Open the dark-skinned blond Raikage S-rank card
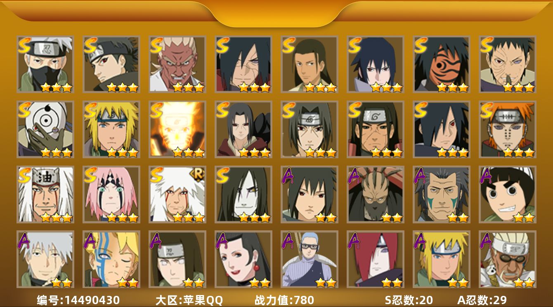553x307 pixels. point(177,64)
